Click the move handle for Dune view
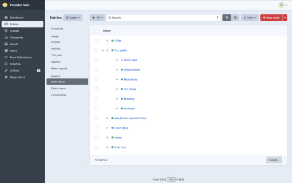The image size is (292, 183). [x=117, y=60]
